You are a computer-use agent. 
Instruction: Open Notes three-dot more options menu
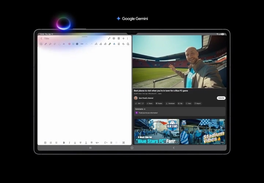[x=128, y=38]
